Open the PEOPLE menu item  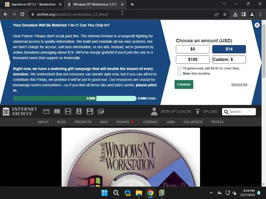(217, 122)
